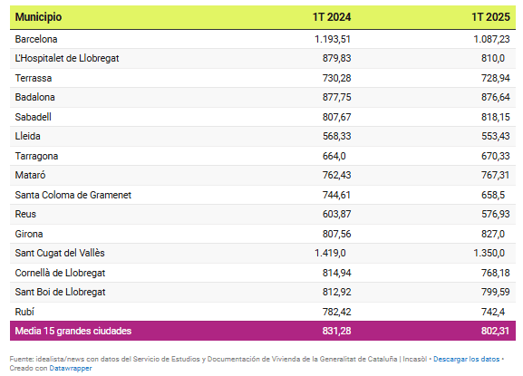The width and height of the screenshot is (523, 376).
Task: Click the Sabadell 818,15 value
Action: pyautogui.click(x=496, y=117)
